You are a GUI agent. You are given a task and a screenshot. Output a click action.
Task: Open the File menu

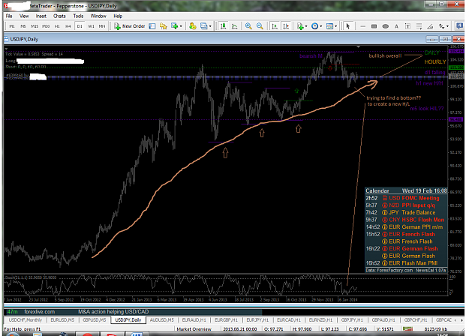9,16
